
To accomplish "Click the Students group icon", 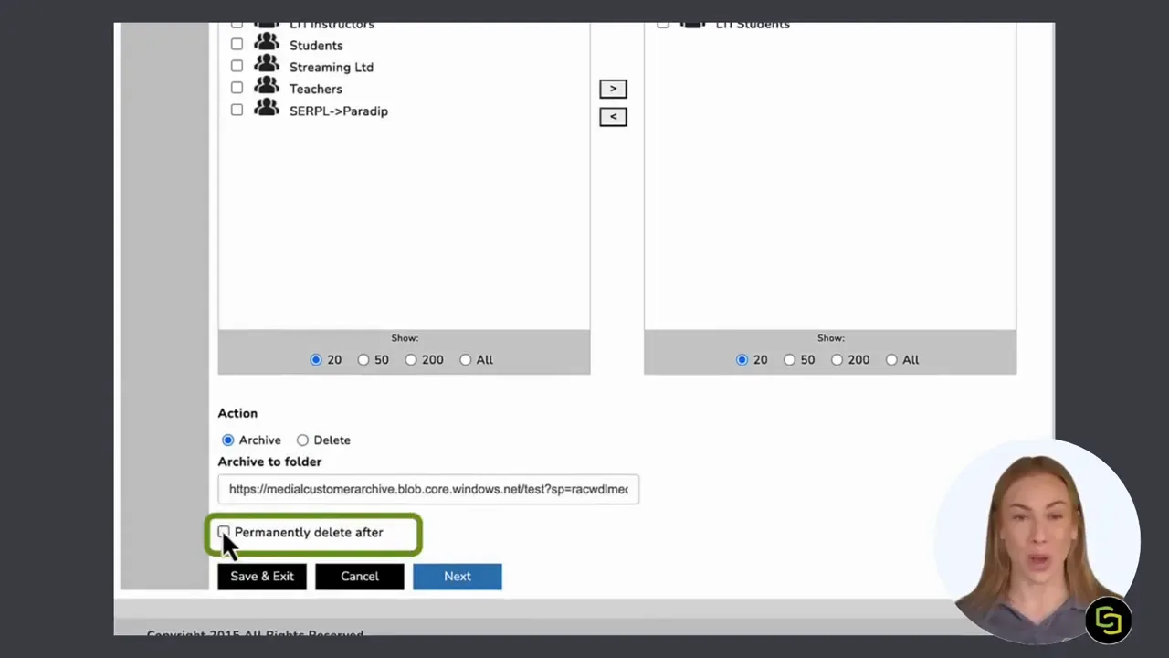I will click(266, 42).
